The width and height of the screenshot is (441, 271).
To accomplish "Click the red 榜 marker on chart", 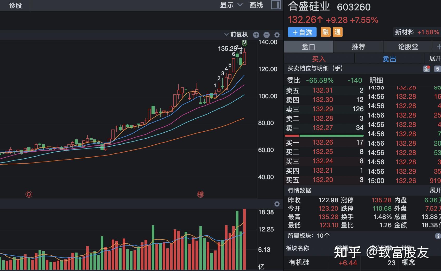I will point(200,194).
